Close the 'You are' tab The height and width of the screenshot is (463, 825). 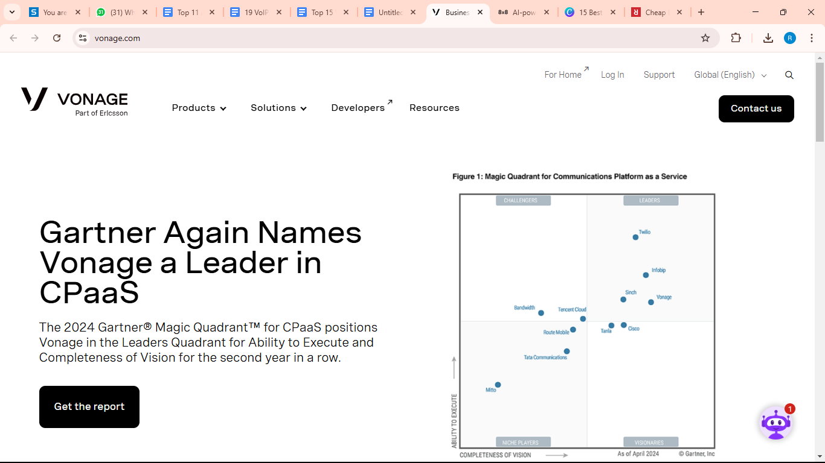tap(78, 12)
